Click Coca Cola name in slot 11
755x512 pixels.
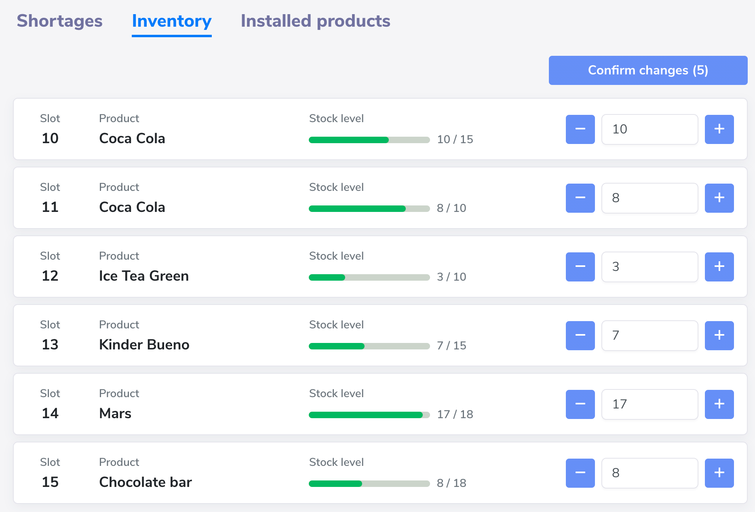(x=132, y=207)
